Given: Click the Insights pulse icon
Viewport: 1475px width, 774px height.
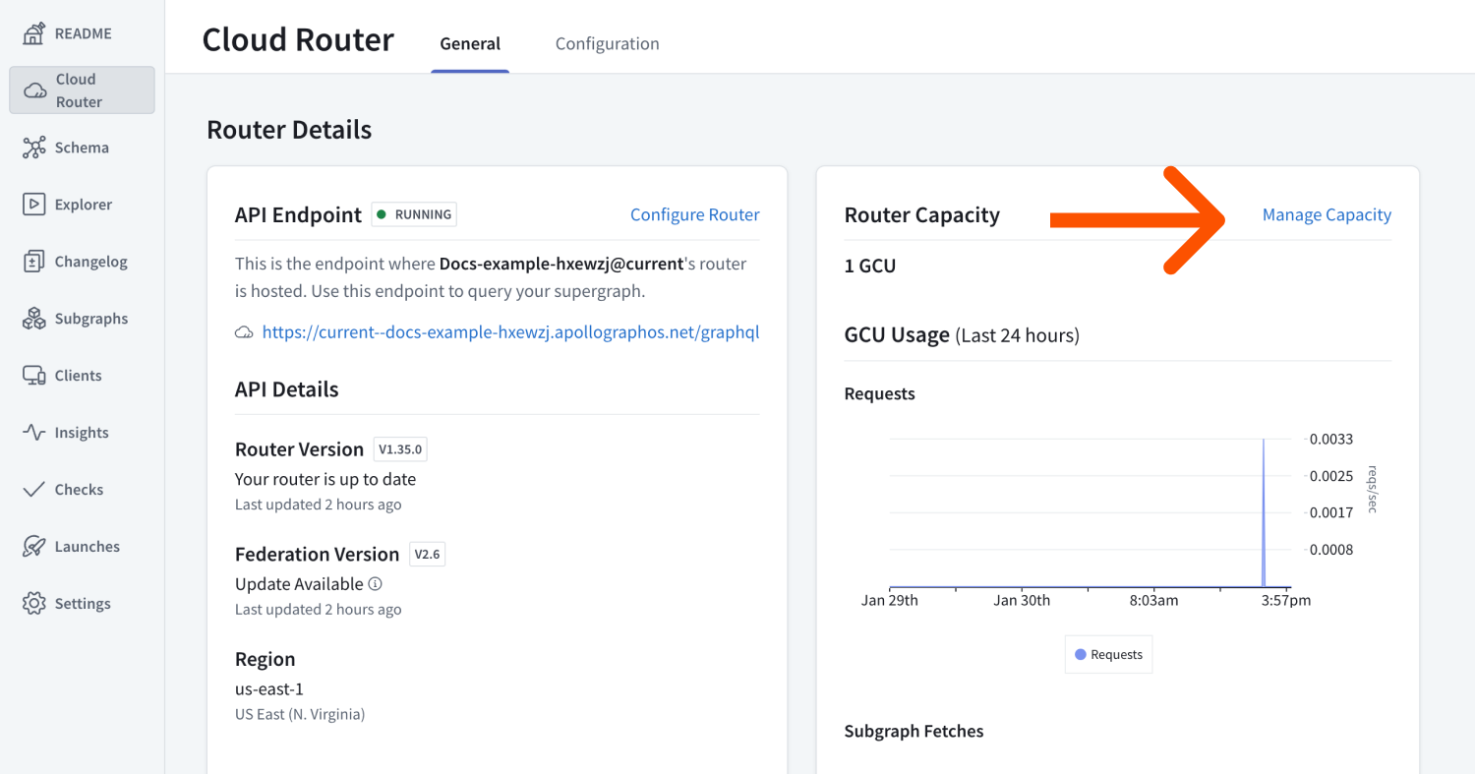Looking at the screenshot, I should [34, 433].
